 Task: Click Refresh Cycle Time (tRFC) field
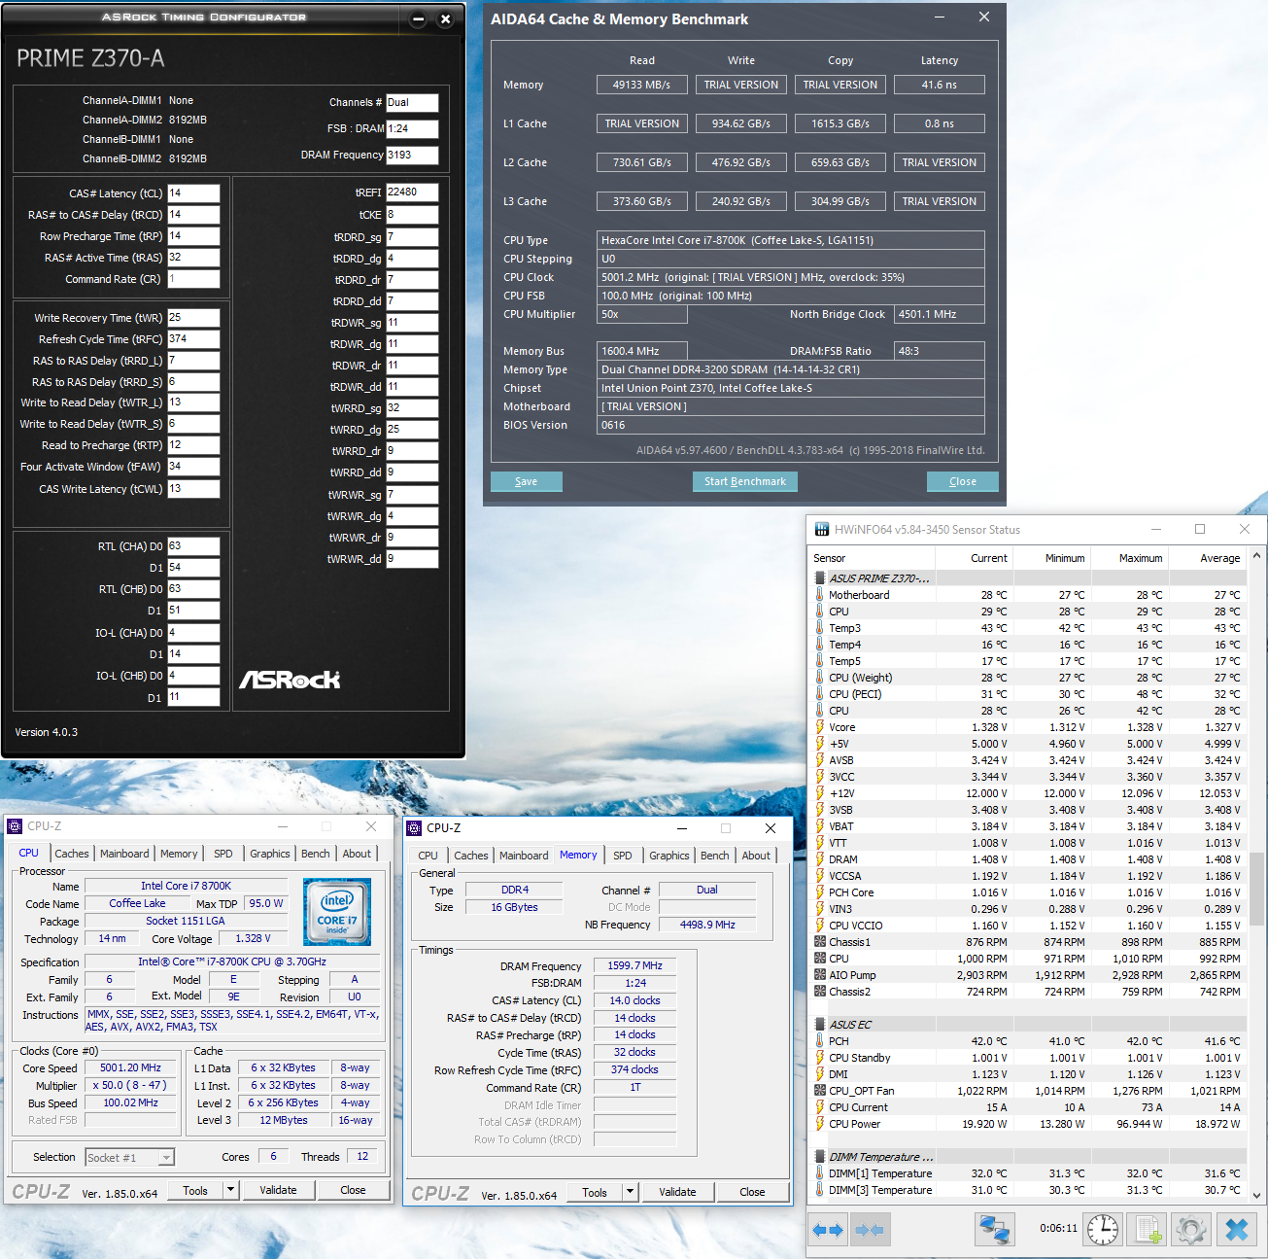coord(193,339)
